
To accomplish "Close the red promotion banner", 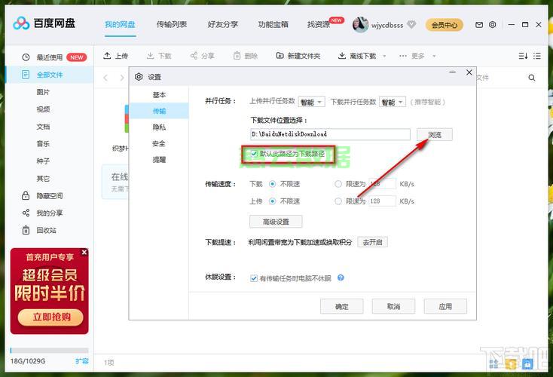I will (x=84, y=252).
